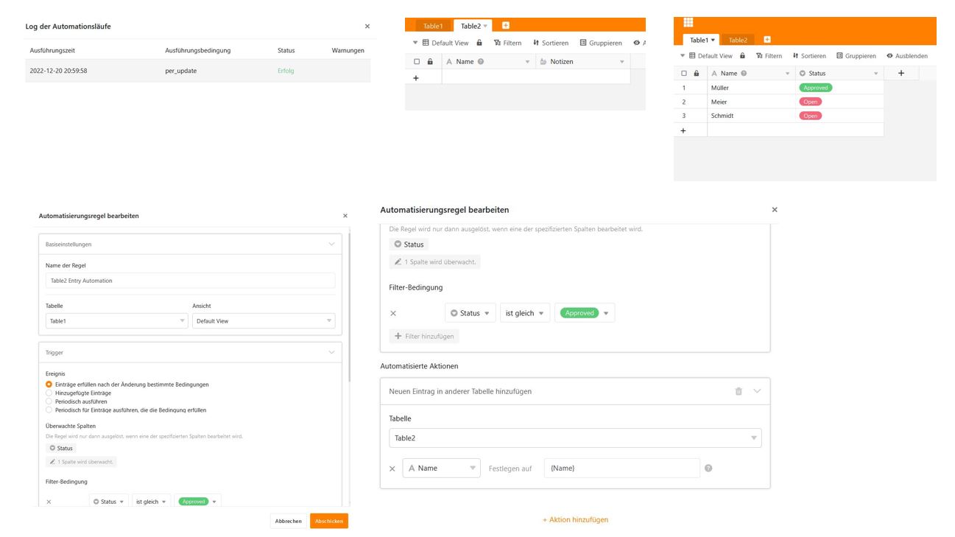Image resolution: width=955 pixels, height=537 pixels.
Task: Delete the action using the trash icon
Action: 739,391
